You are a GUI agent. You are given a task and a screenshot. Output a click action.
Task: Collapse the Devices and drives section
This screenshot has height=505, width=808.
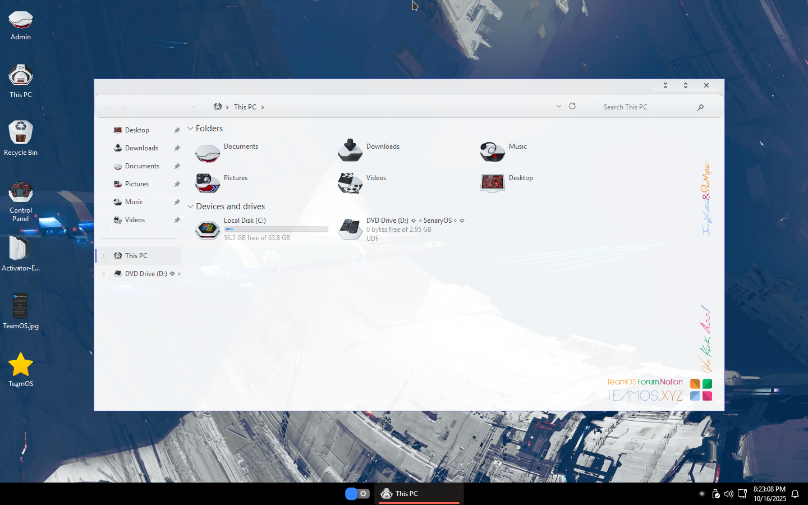191,206
